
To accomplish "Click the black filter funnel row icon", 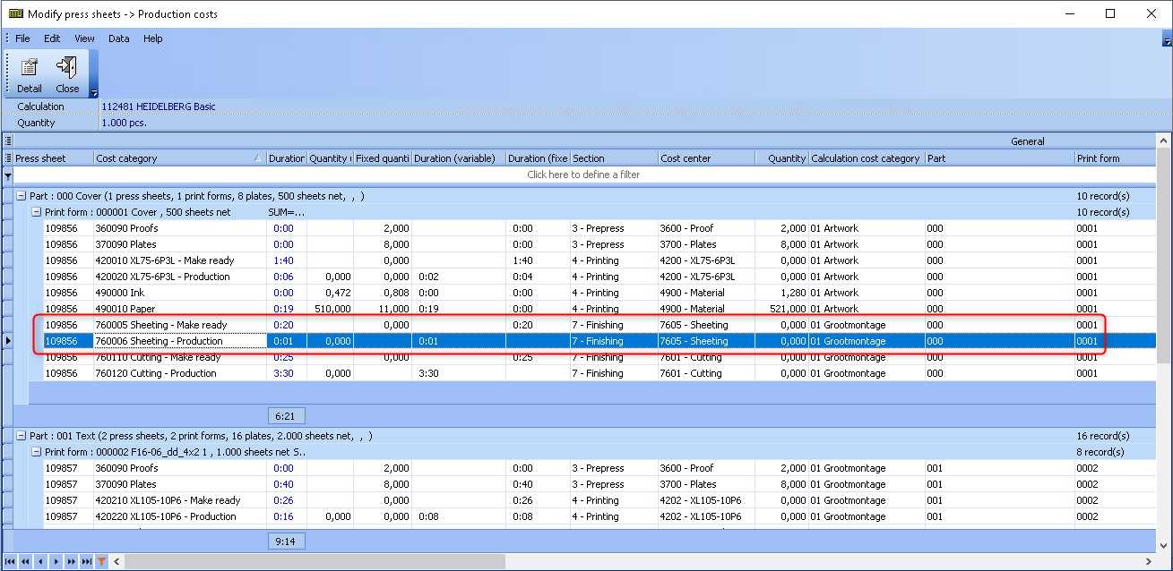I will coord(8,175).
